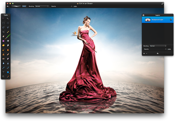
Task: Open toolbar Blending mode dropdown
Action: 42,6
